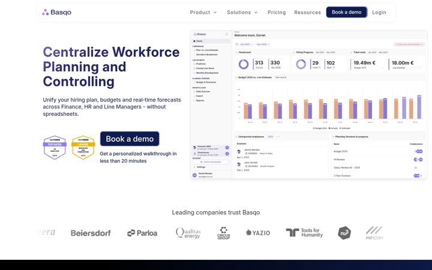432x270 pixels.
Task: Go to the Login page
Action: (379, 13)
